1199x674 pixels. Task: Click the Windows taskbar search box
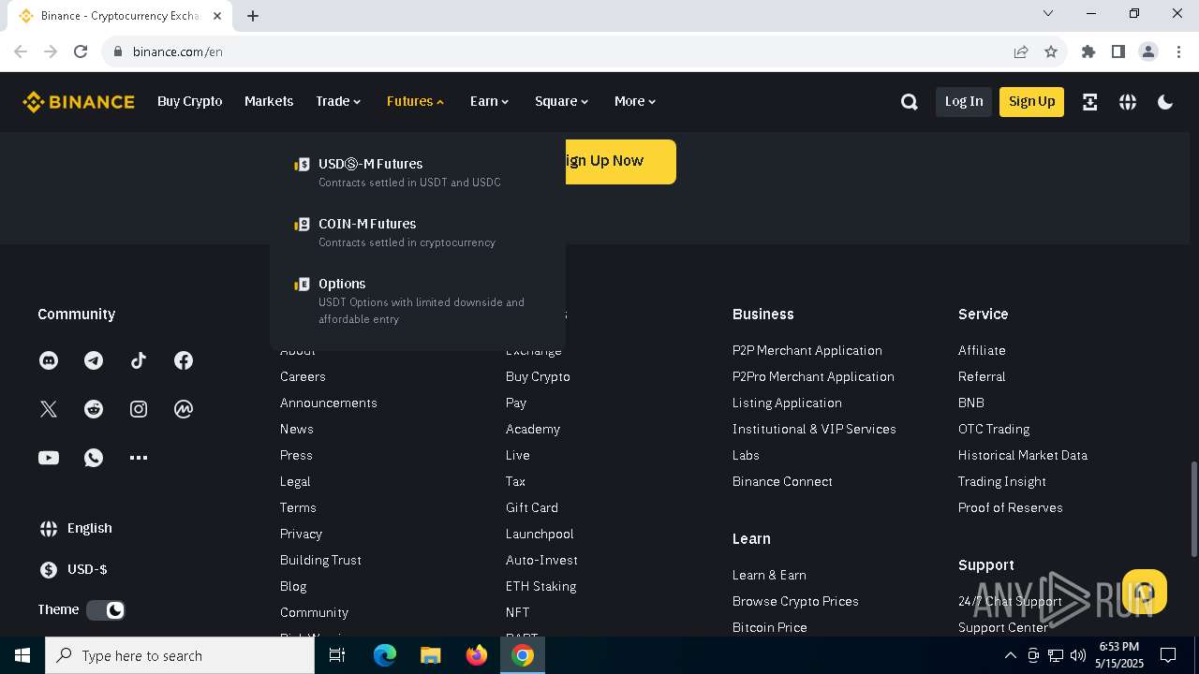tap(180, 655)
